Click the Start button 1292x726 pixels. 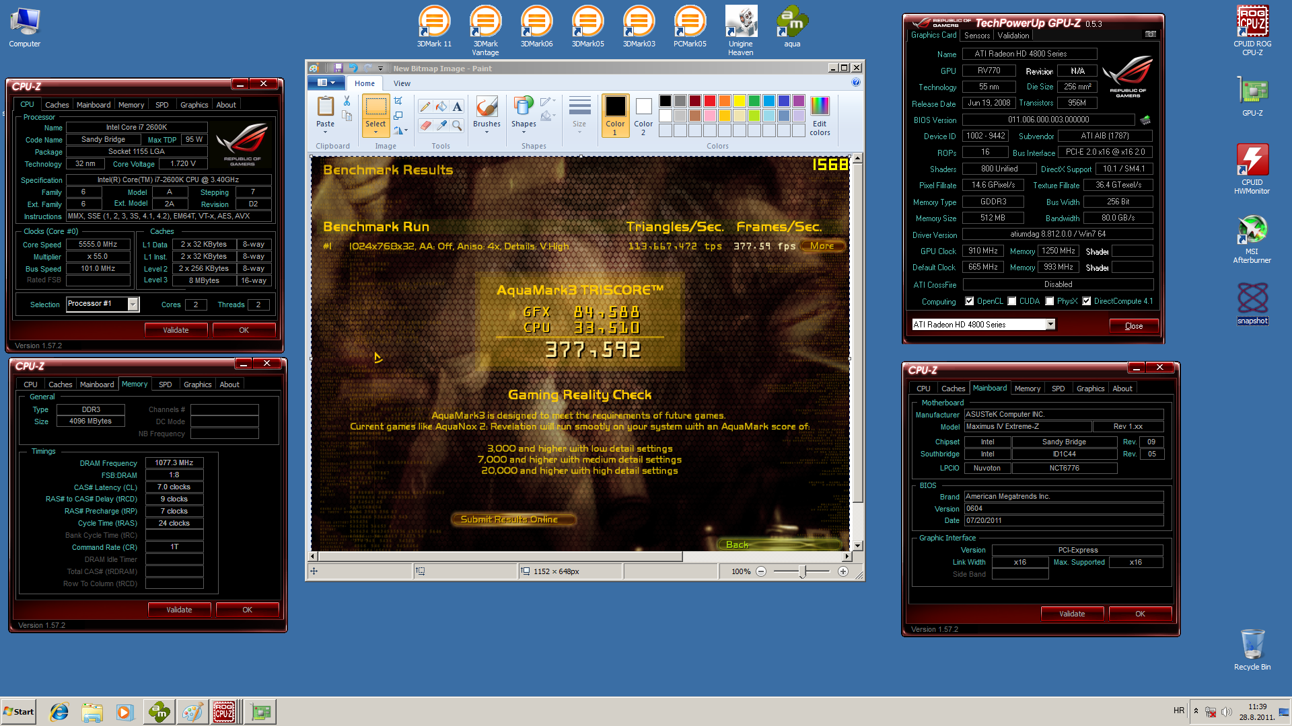point(19,712)
